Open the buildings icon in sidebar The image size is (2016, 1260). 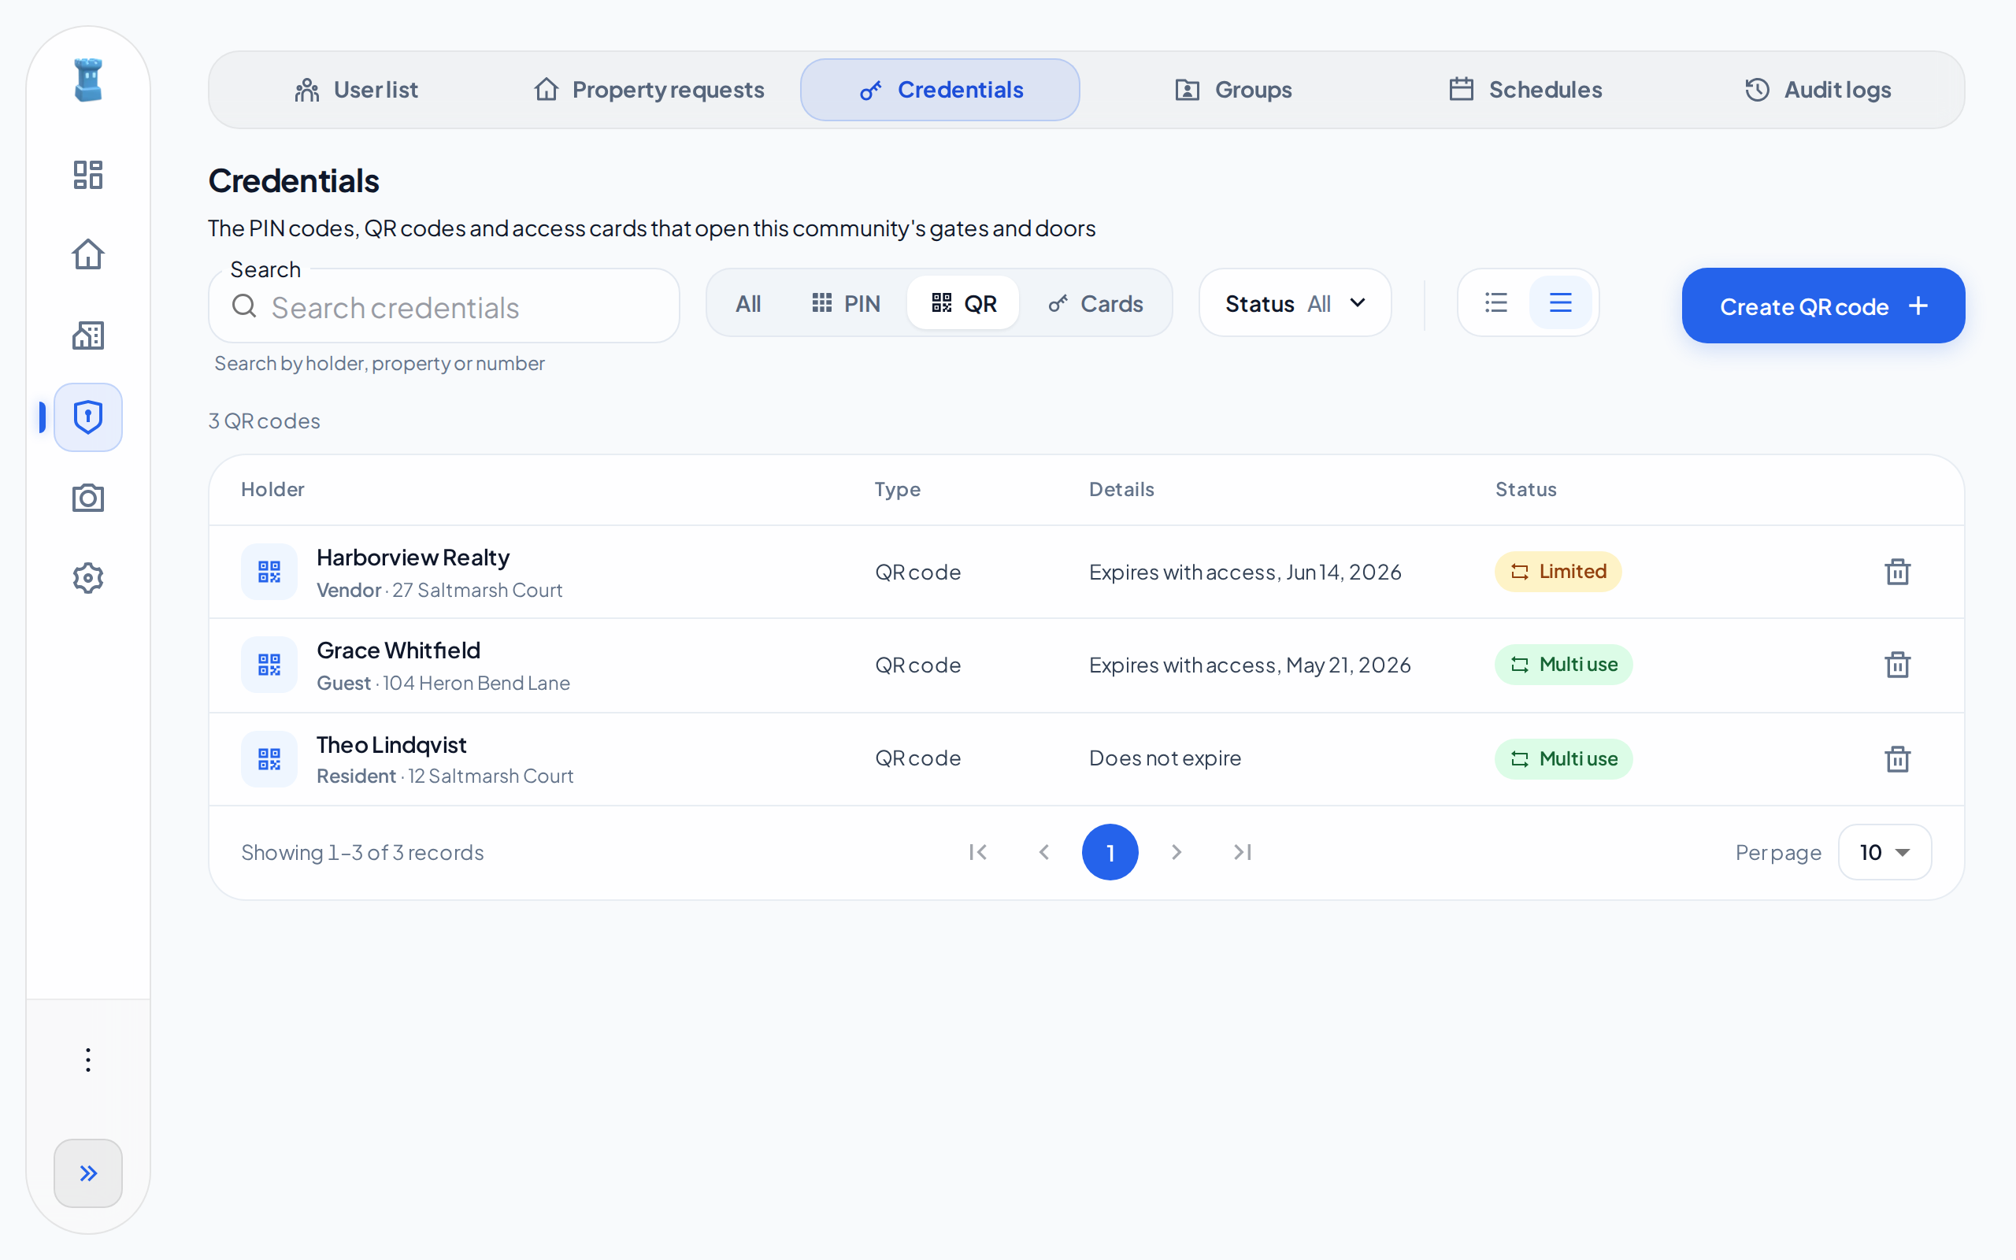(x=87, y=335)
